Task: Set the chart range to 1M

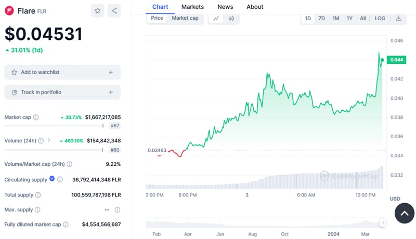Action: 335,18
